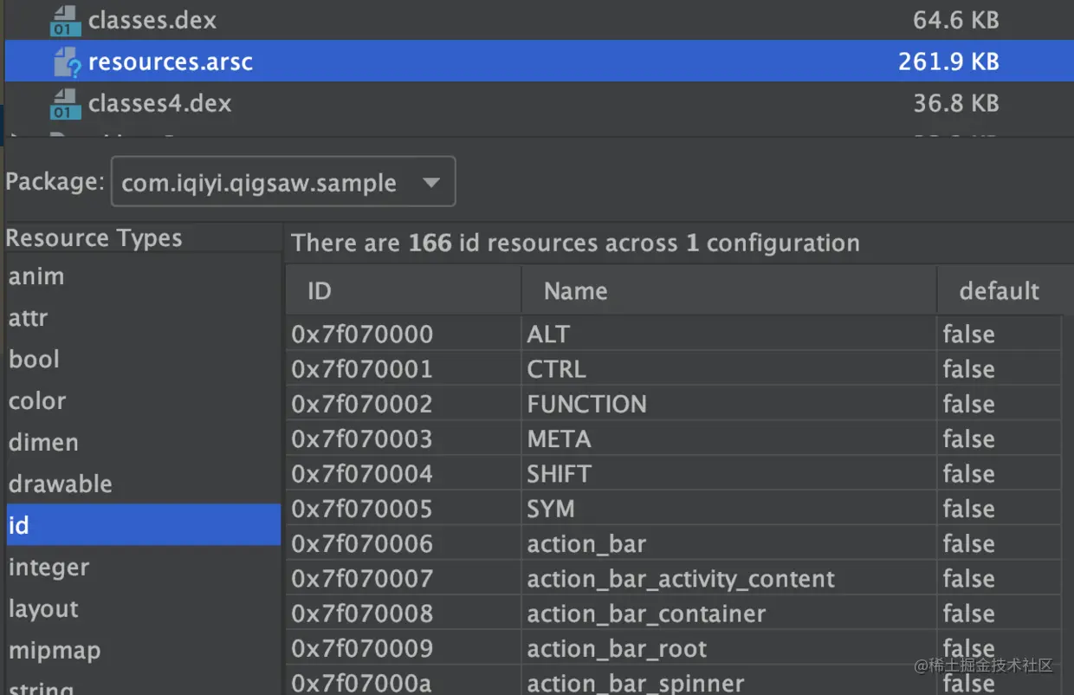
Task: Click the 0x7f070003 META resource row
Action: coord(560,439)
